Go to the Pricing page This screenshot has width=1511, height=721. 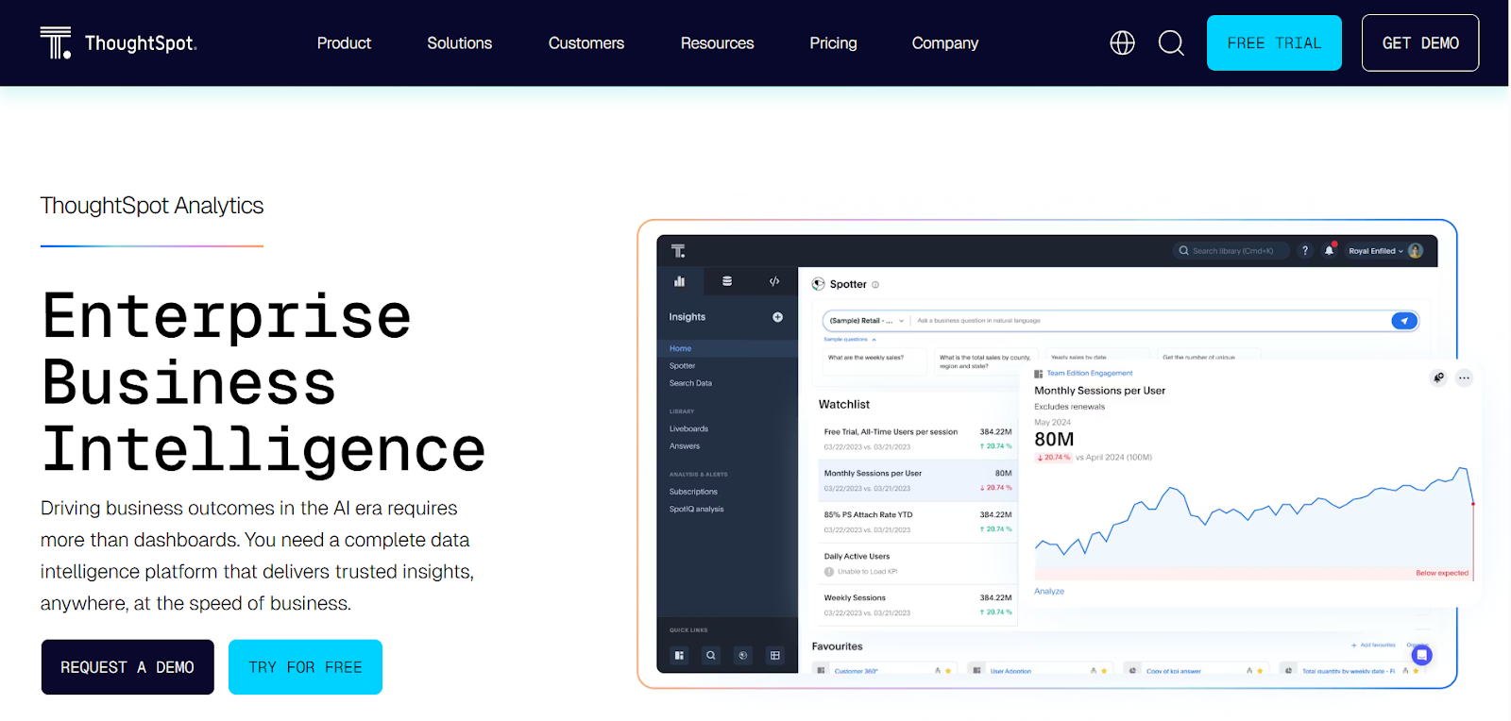pos(833,43)
